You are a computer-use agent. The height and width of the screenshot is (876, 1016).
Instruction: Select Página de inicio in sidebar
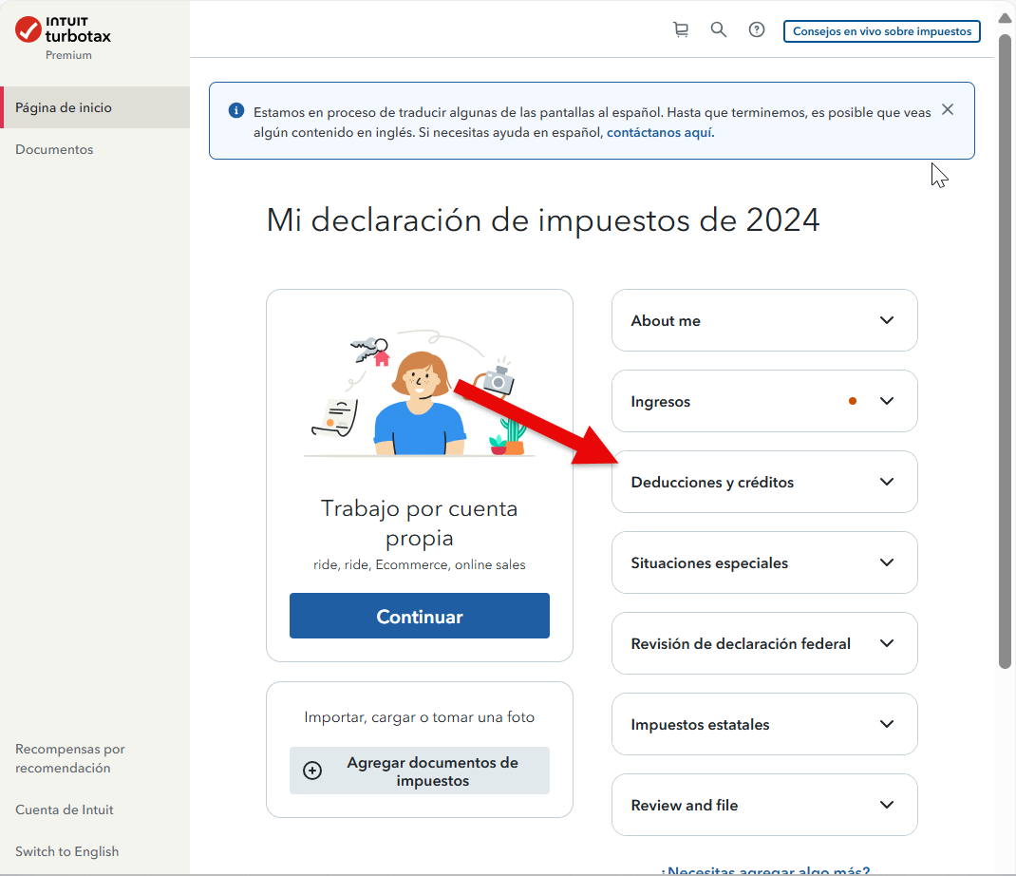click(64, 107)
